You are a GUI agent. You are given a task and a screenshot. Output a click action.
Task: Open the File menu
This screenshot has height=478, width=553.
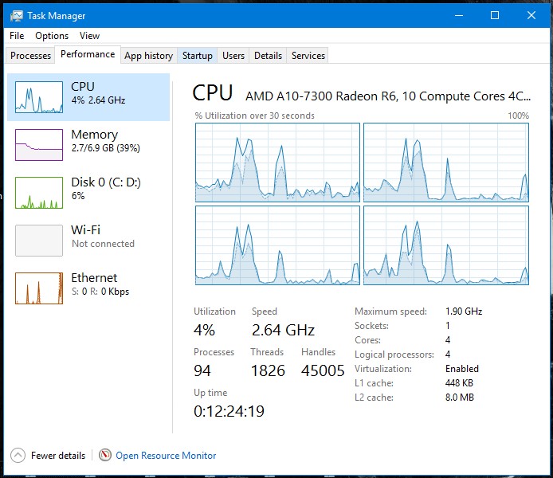pos(18,36)
